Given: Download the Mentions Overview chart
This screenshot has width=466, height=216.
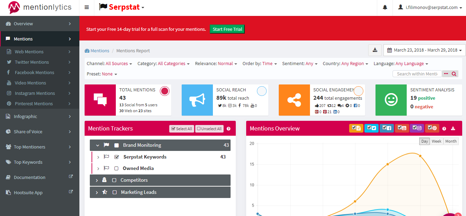Looking at the screenshot, I should point(453,128).
